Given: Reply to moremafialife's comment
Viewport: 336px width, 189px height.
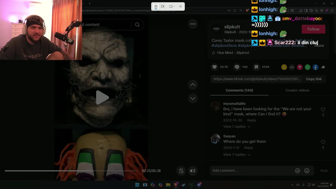Looking at the screenshot, I should click(251, 120).
